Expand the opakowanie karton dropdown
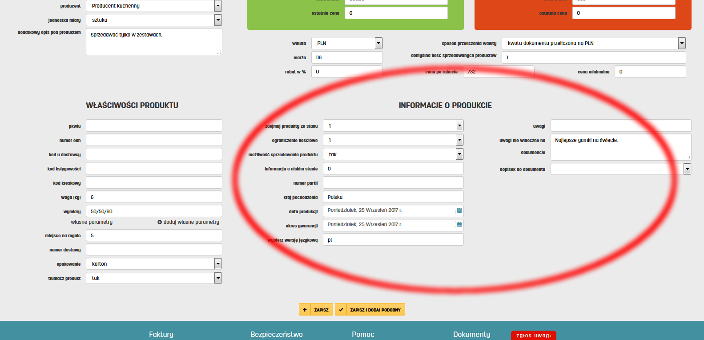Image resolution: width=704 pixels, height=340 pixels. (x=218, y=264)
